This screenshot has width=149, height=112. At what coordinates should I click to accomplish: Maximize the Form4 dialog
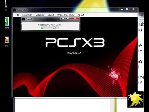68,18
